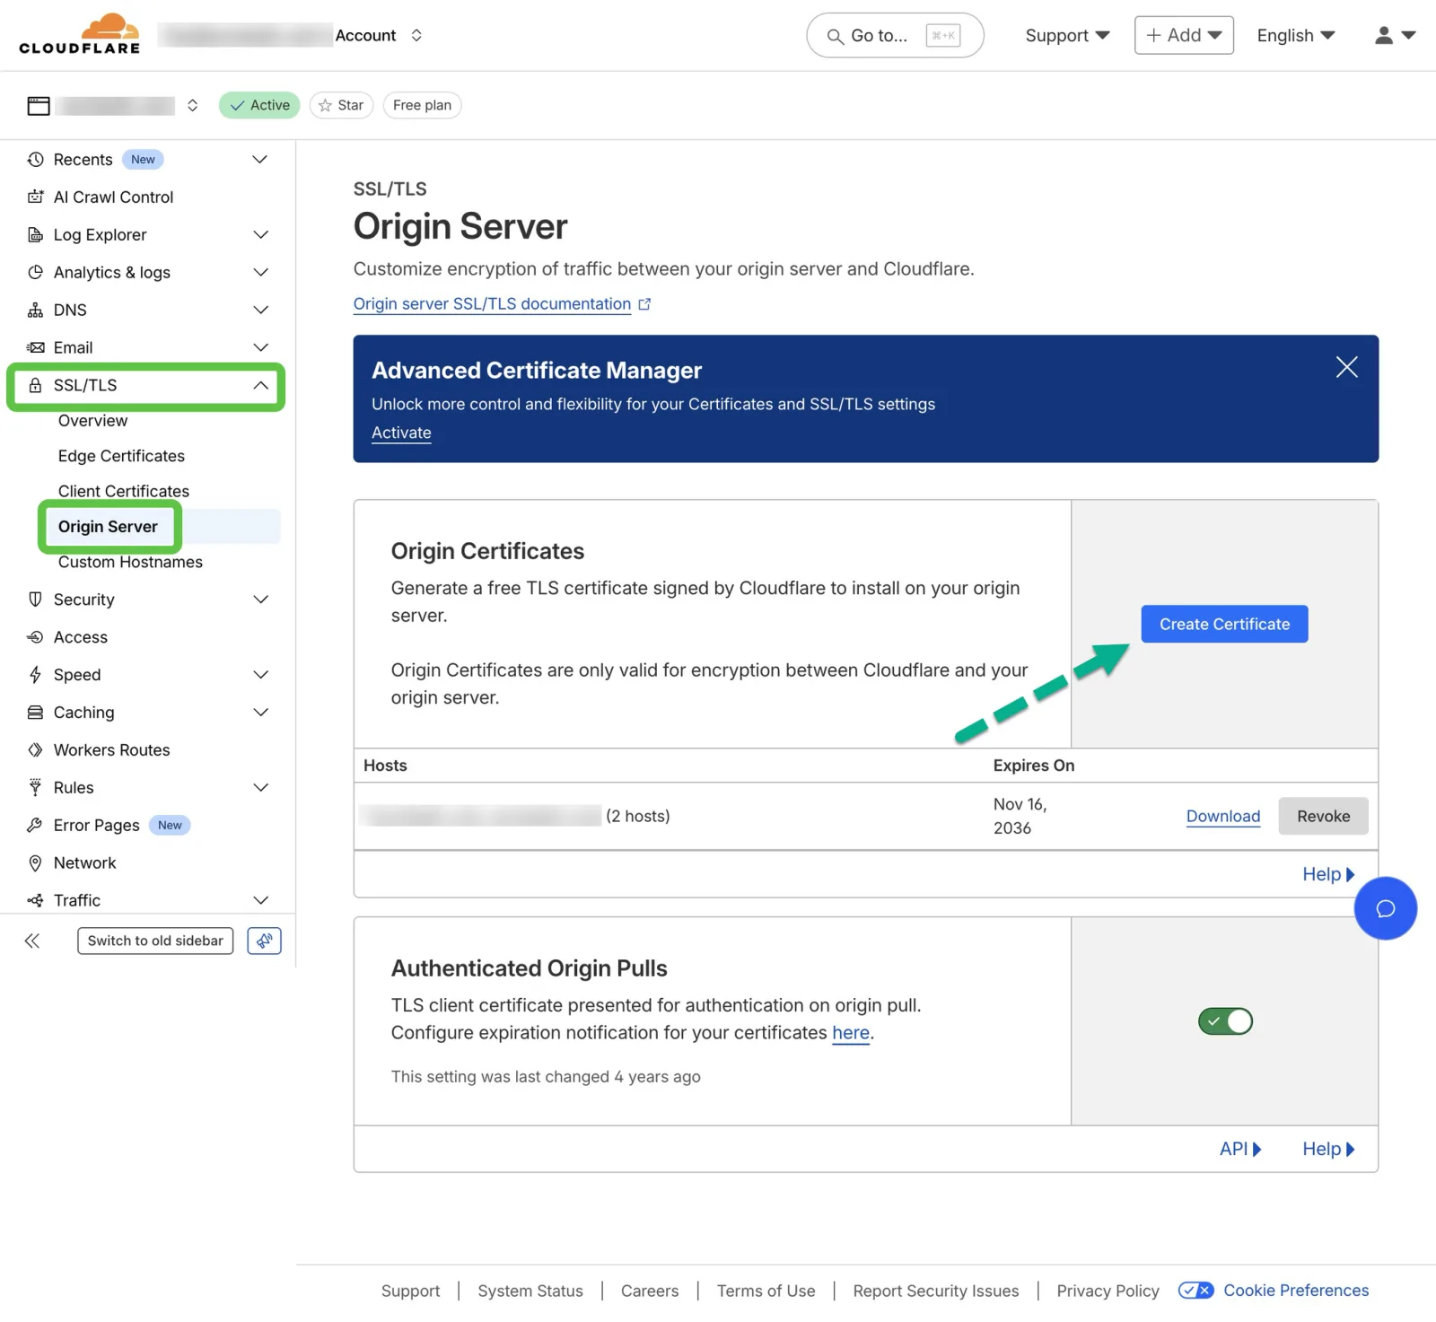Click the Network location pin icon
The width and height of the screenshot is (1436, 1322).
[x=36, y=862]
